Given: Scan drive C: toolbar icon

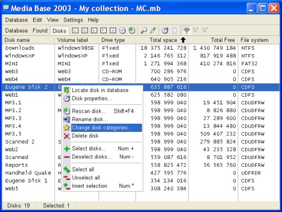Looking at the screenshot, I should (x=75, y=30).
